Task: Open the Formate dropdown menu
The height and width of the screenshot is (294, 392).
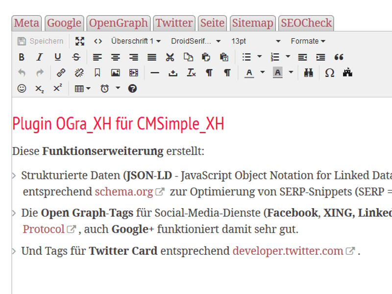Action: 308,41
